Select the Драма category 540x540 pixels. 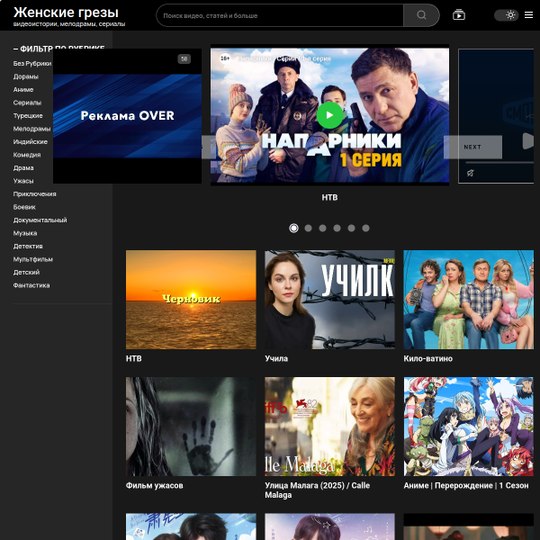click(x=23, y=168)
